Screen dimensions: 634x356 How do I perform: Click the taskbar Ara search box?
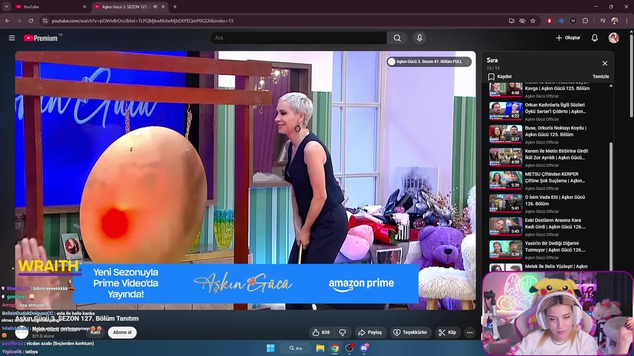tap(296, 348)
